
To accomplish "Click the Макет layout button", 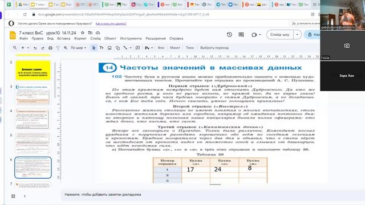I will pyautogui.click(x=175, y=48).
